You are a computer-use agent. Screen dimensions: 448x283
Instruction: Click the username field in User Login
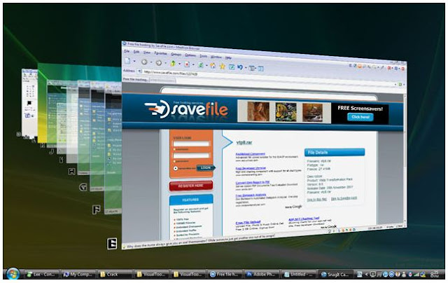[x=191, y=144]
